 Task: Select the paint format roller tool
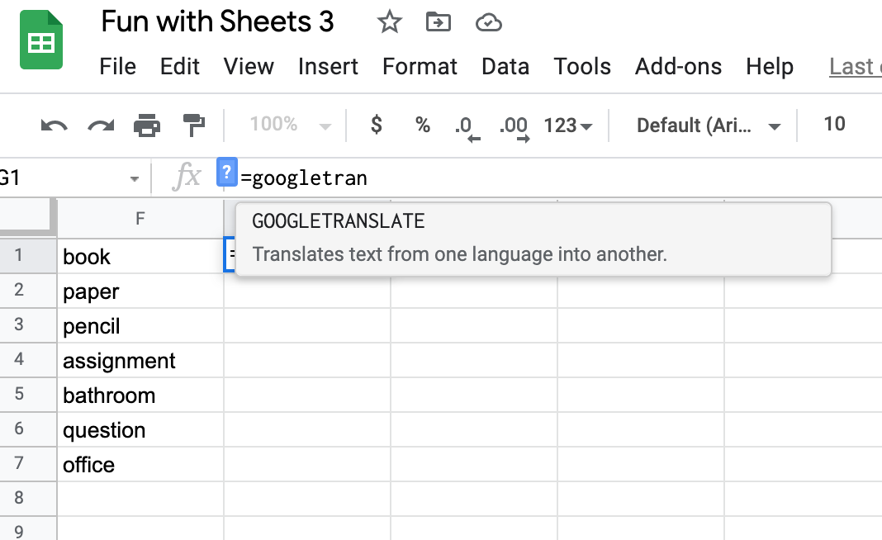click(194, 126)
